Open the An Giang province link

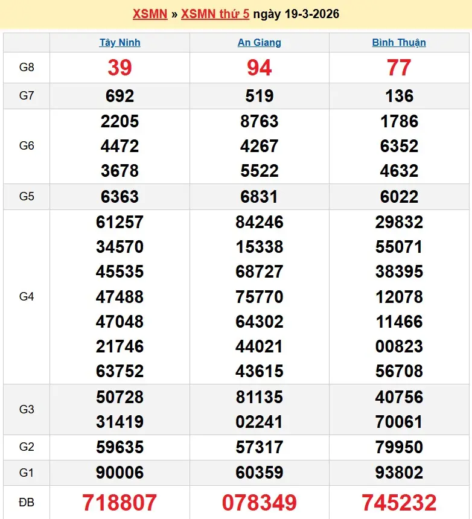259,42
